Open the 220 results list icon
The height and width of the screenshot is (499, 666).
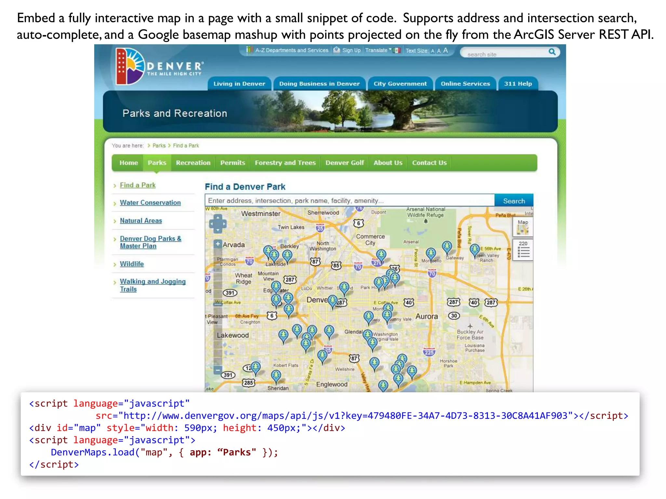click(523, 249)
